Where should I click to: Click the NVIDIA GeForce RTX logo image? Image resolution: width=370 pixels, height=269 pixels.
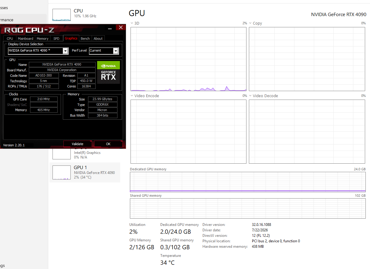pyautogui.click(x=108, y=73)
